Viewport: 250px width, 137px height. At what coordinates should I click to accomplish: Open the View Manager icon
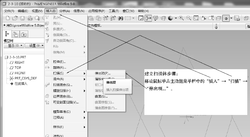(x=237, y=18)
